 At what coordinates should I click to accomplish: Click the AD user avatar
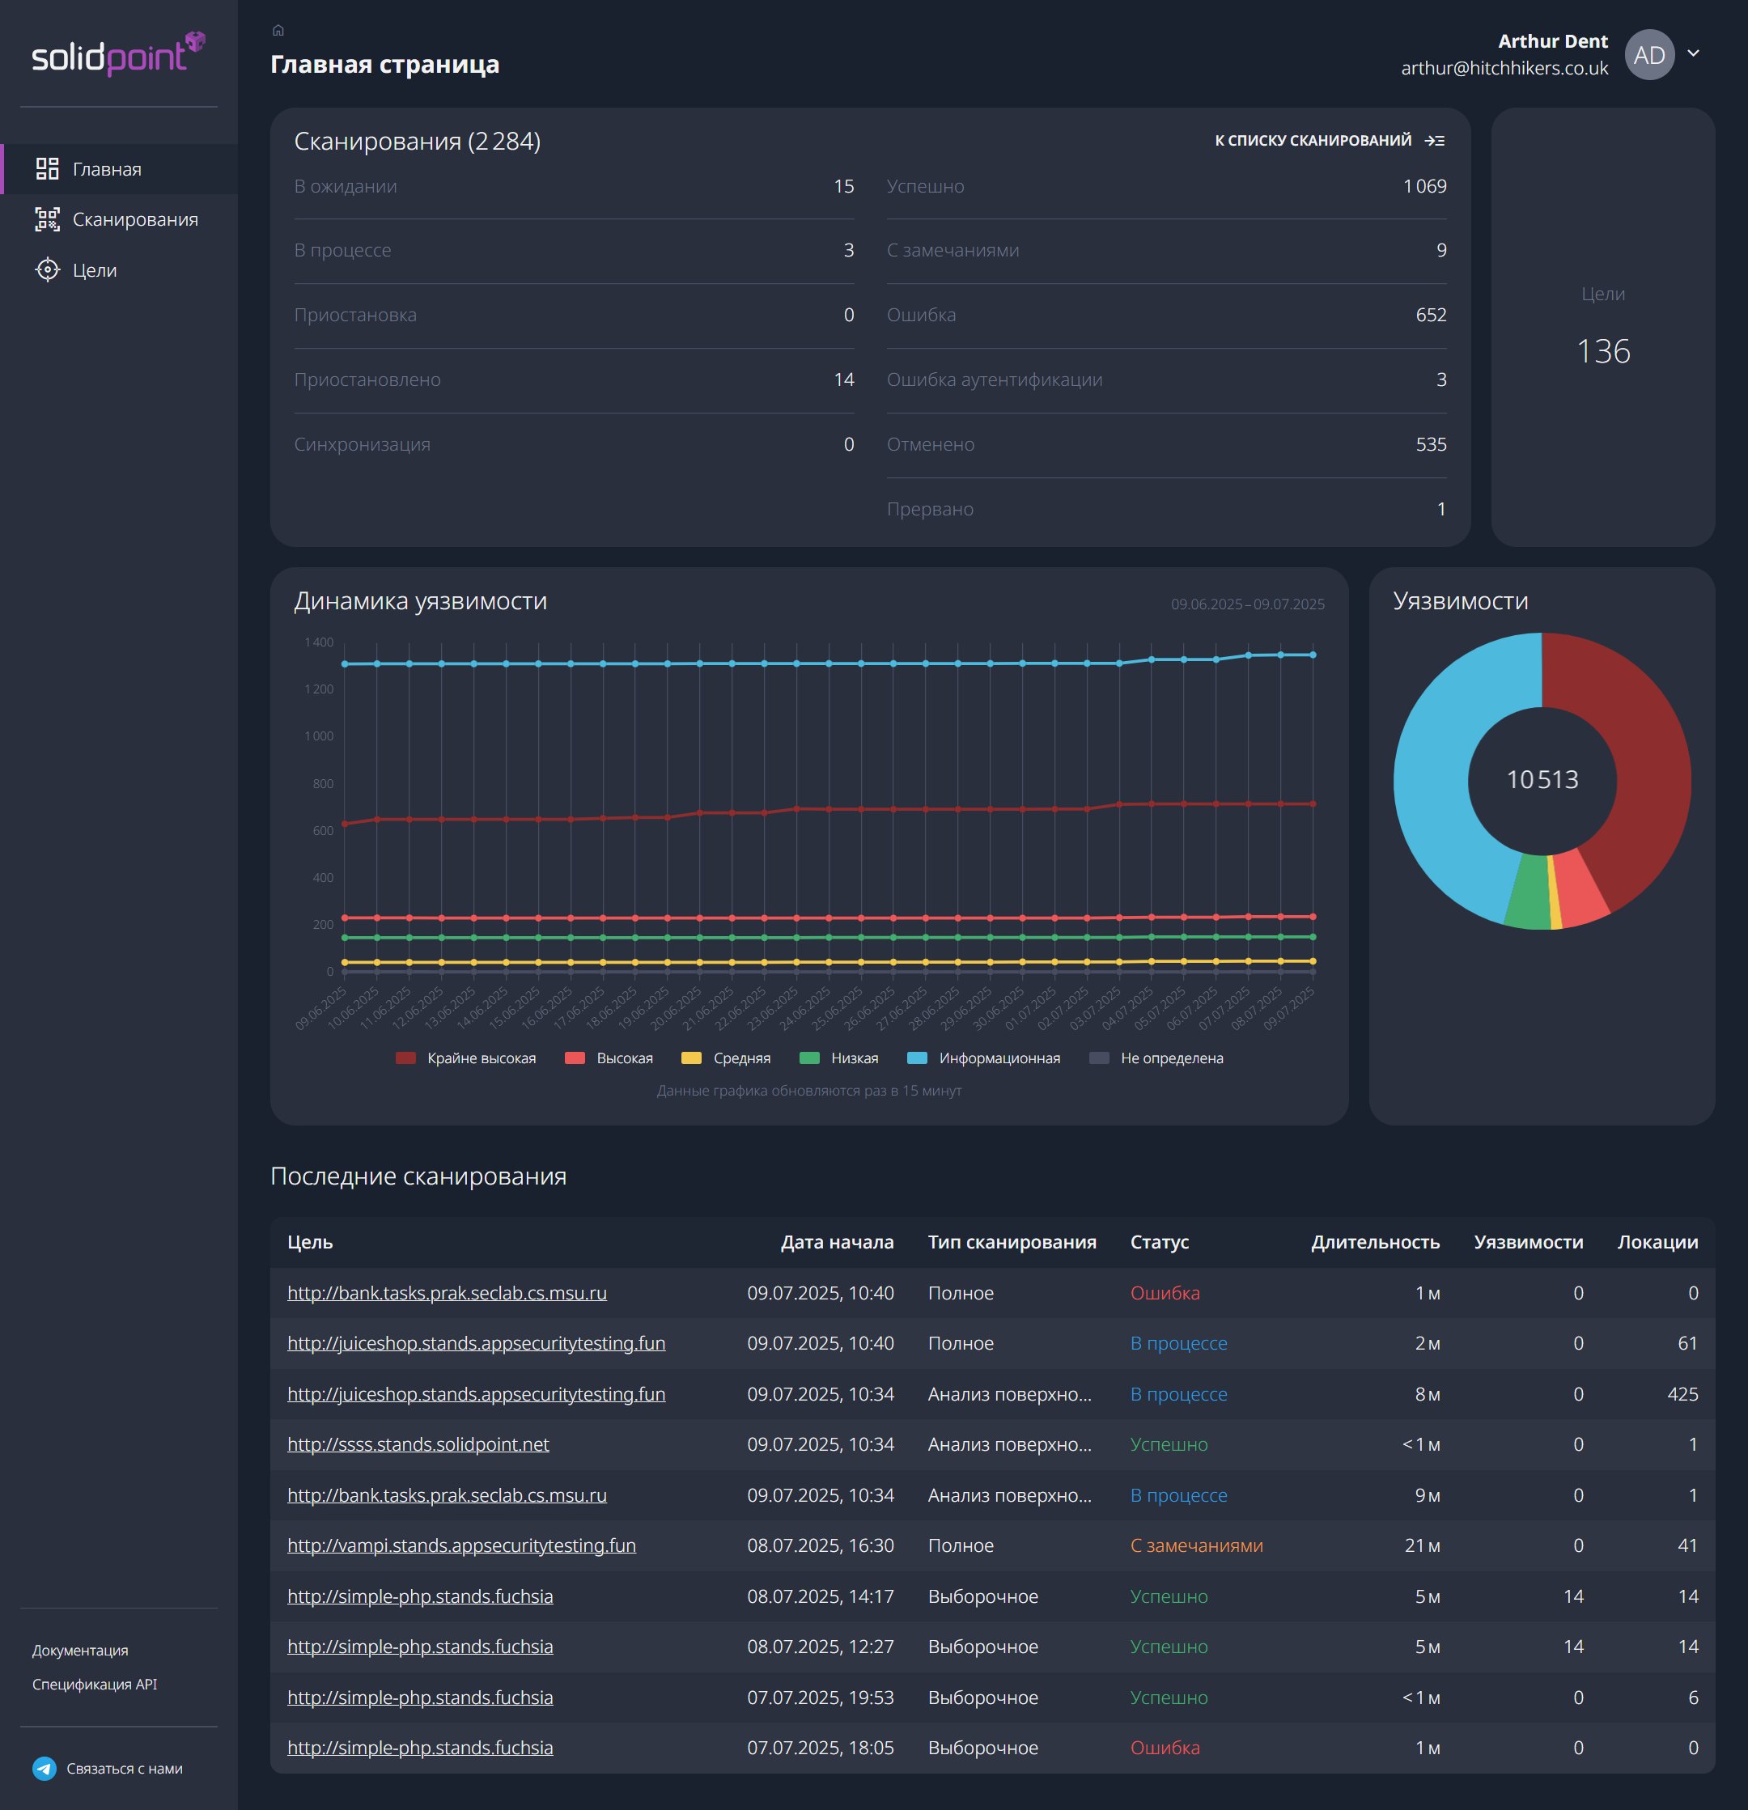(1650, 54)
